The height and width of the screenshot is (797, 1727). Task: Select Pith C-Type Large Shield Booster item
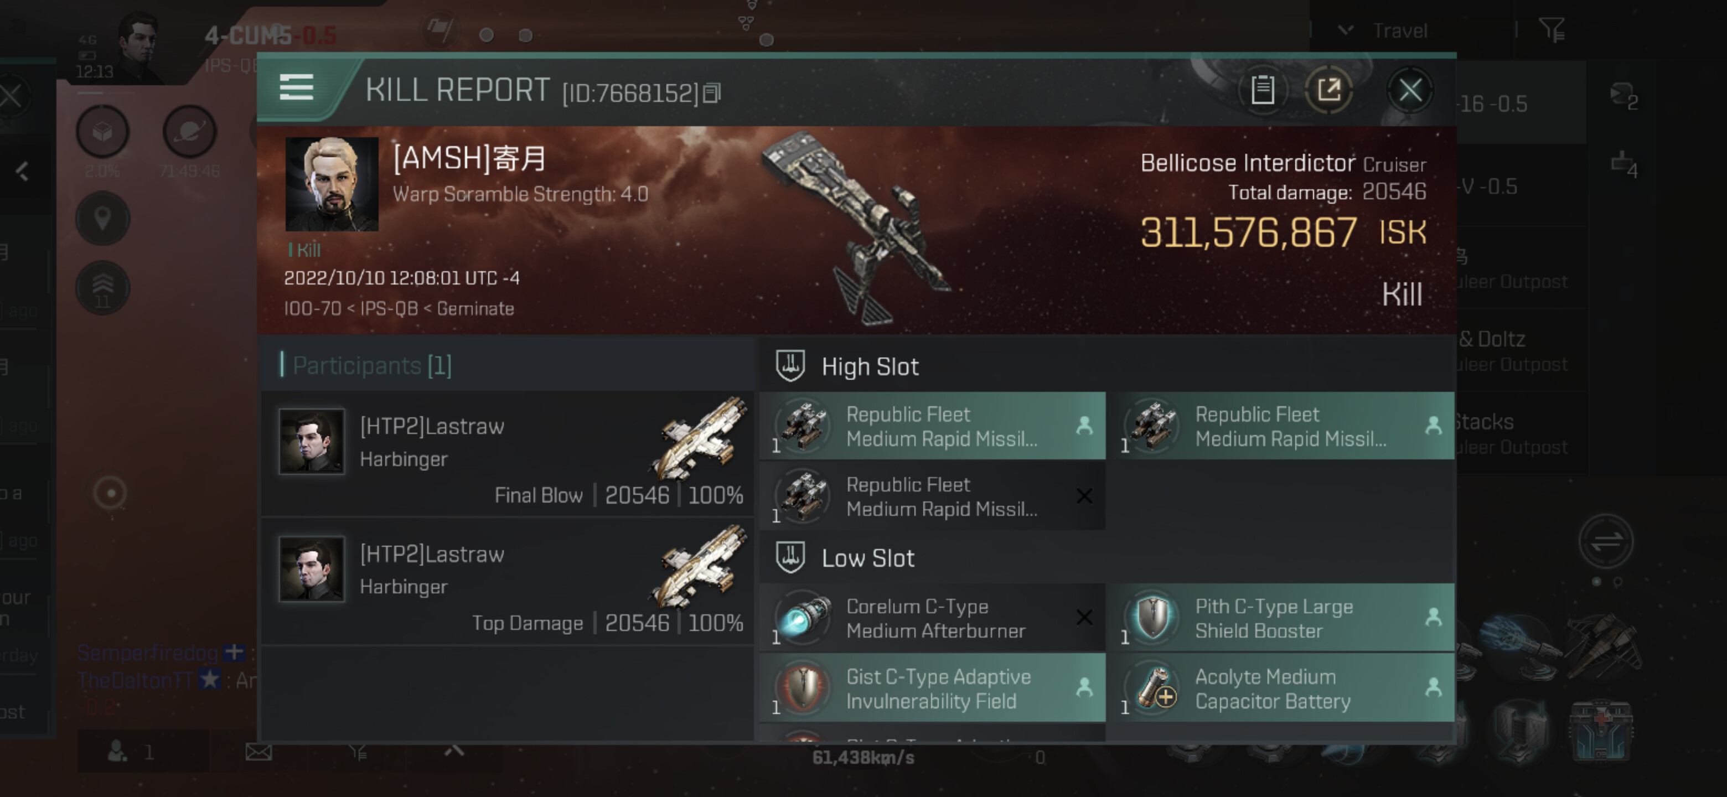(x=1281, y=618)
